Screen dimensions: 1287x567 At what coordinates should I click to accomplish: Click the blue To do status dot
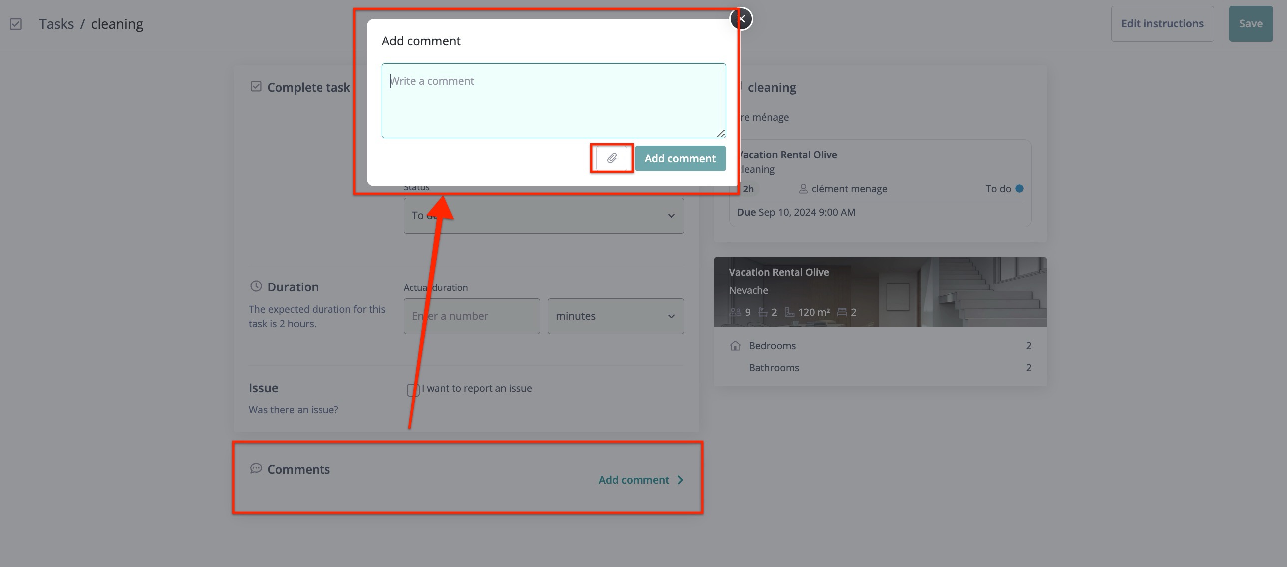coord(1019,189)
